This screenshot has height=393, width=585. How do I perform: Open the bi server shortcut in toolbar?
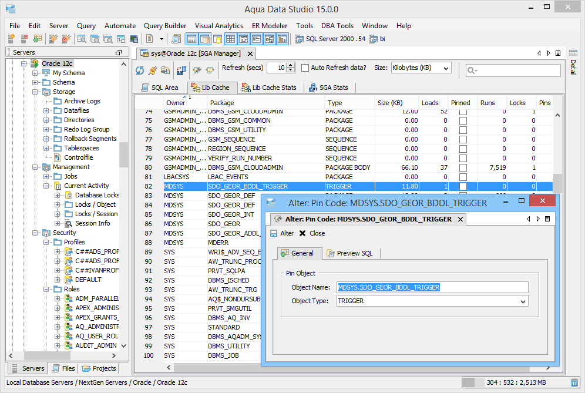378,39
